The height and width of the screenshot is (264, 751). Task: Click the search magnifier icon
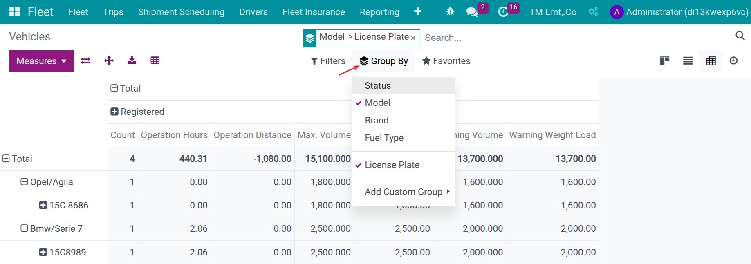(x=740, y=36)
